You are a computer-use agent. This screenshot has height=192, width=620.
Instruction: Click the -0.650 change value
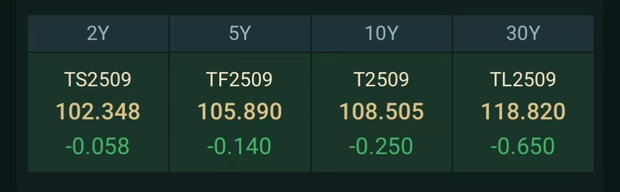pos(523,146)
